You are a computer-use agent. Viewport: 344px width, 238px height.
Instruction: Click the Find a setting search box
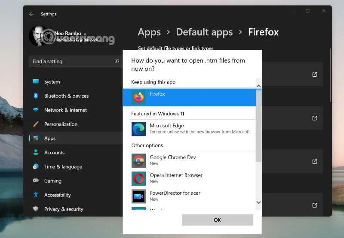(76, 61)
